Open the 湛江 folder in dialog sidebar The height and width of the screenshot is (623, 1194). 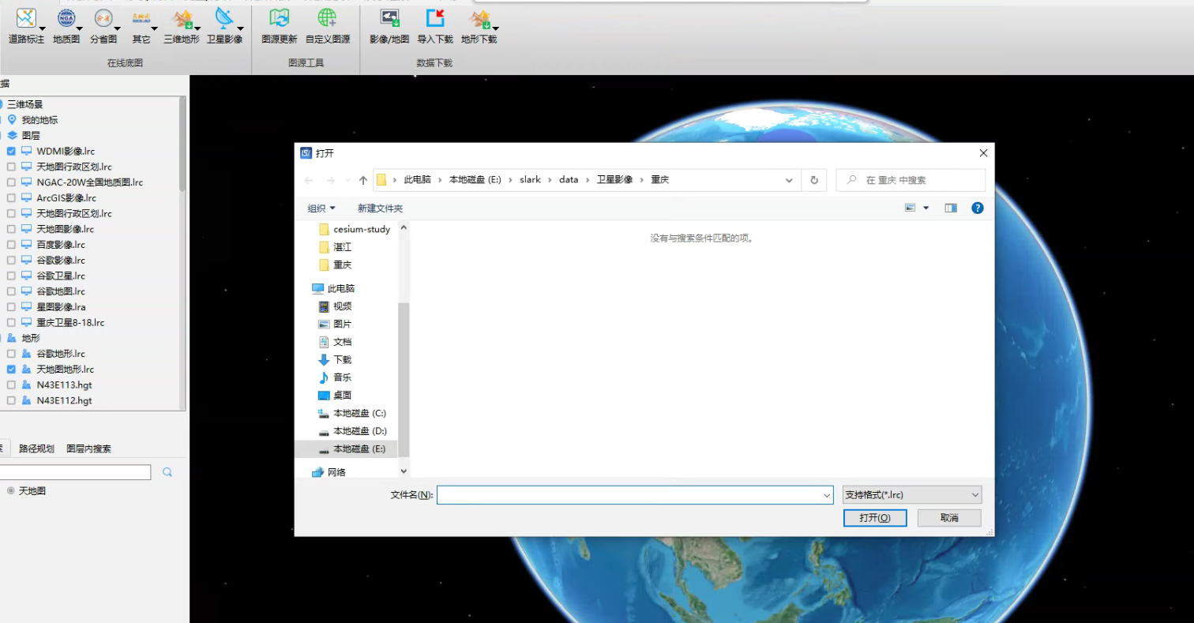(334, 247)
